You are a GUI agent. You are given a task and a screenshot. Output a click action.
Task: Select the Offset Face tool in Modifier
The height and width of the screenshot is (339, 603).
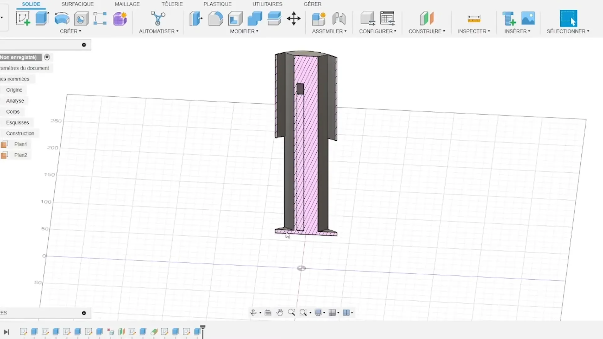pyautogui.click(x=274, y=19)
